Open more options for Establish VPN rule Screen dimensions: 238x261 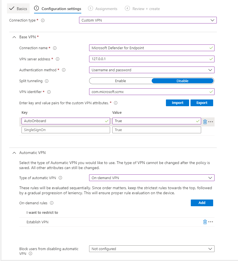click(211, 222)
